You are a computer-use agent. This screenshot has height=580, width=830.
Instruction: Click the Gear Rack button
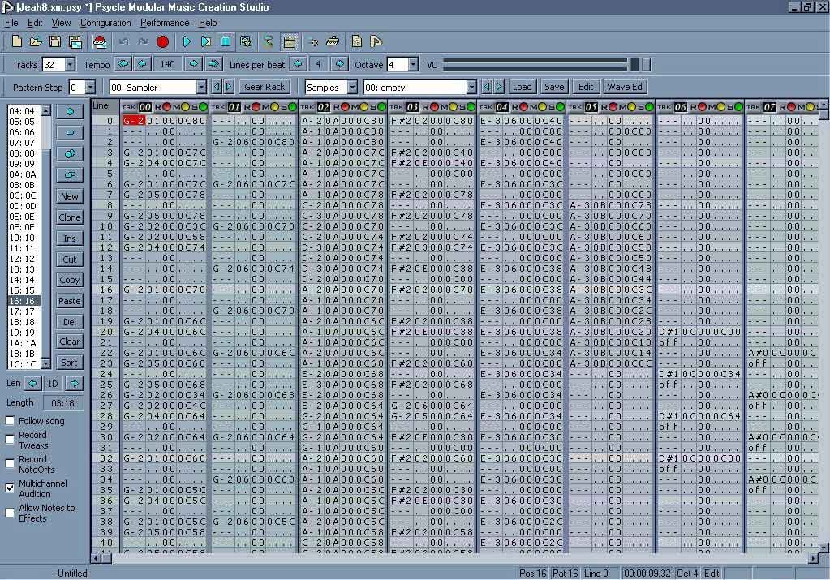(264, 87)
